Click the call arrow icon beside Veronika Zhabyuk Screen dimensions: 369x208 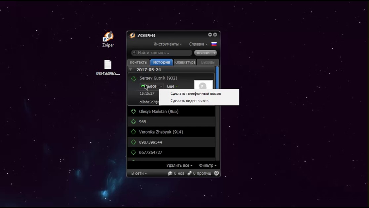pos(133,132)
